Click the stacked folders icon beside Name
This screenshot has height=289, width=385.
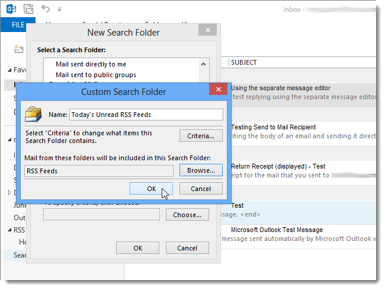33,114
